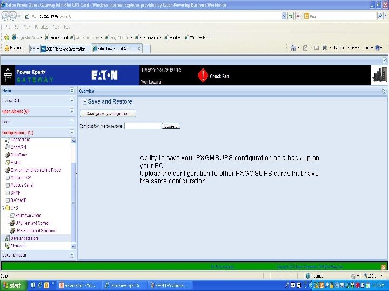Toggle the BACnet/IP checkbox
This screenshot has height=291, width=389.
[x=8, y=200]
